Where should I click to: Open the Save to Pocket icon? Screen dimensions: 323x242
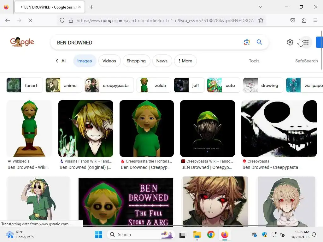coord(292,20)
